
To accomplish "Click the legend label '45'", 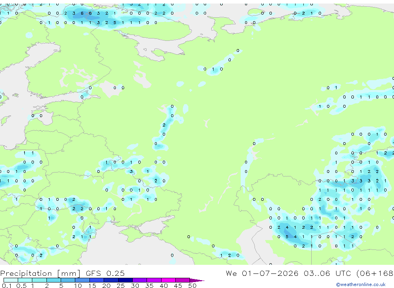I will pos(178,286).
